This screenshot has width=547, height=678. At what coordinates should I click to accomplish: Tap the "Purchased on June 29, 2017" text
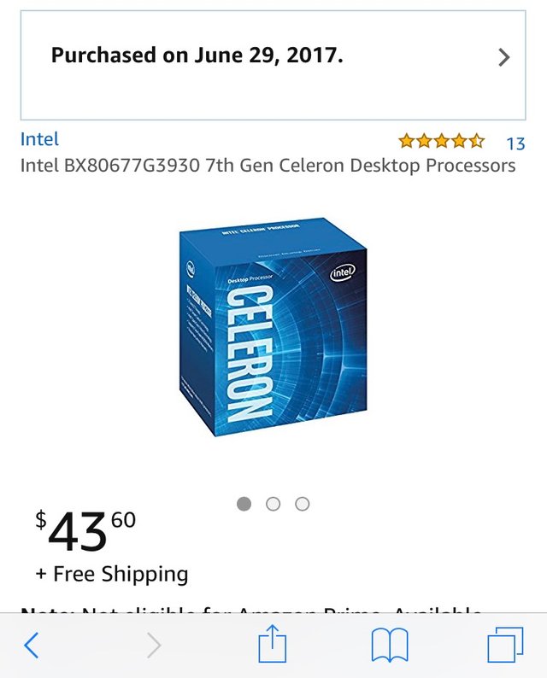[x=197, y=56]
